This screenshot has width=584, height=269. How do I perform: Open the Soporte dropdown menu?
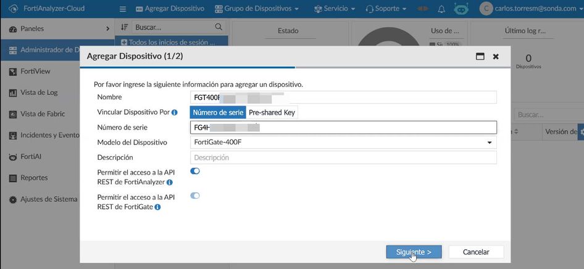tap(386, 9)
